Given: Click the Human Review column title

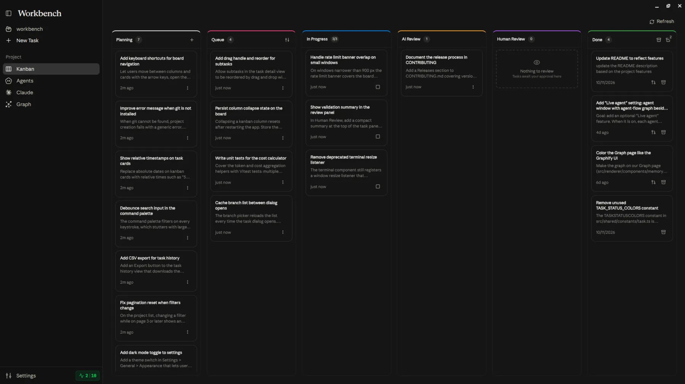Looking at the screenshot, I should pyautogui.click(x=511, y=39).
